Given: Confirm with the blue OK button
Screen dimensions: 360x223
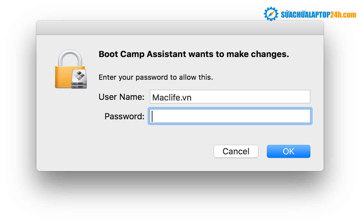Looking at the screenshot, I should pos(288,151).
